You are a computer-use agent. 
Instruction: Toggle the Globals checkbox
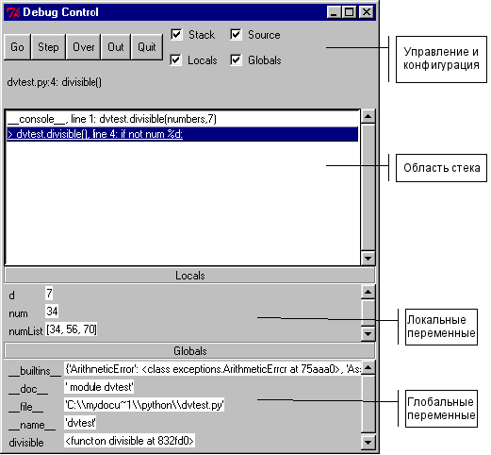[x=236, y=59]
